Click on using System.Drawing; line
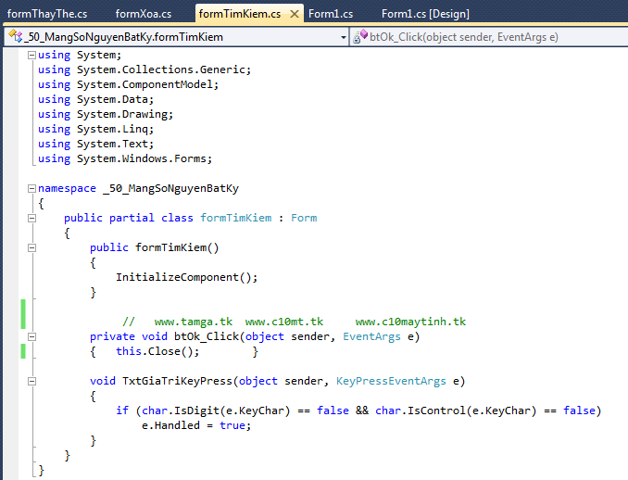Image resolution: width=628 pixels, height=480 pixels. point(106,114)
